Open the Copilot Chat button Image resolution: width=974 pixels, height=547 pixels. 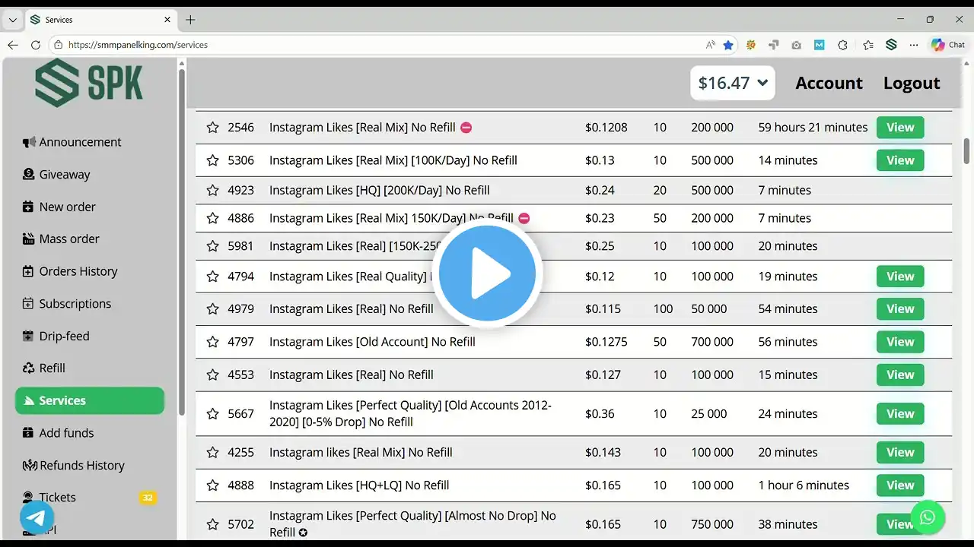point(948,45)
